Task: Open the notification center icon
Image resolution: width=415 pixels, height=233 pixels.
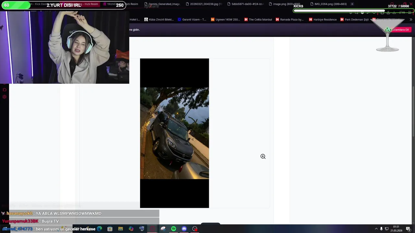Action: tap(408, 229)
